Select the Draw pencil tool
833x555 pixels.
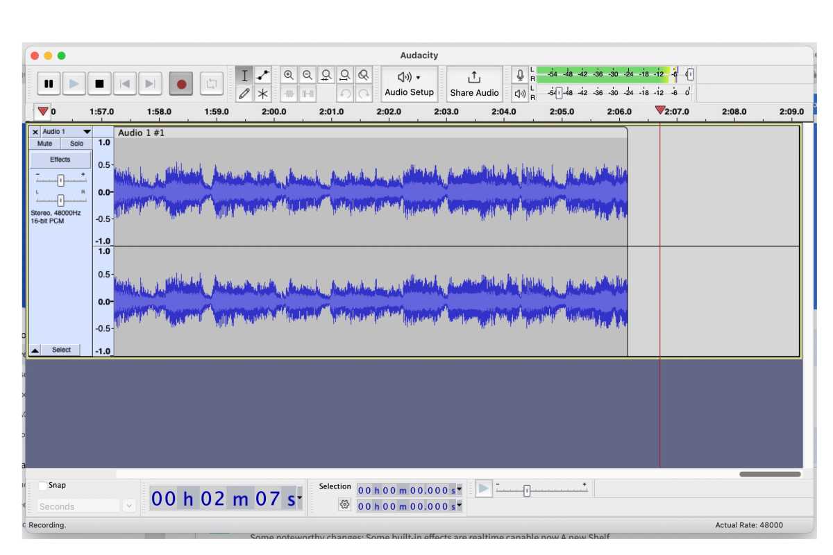point(244,94)
